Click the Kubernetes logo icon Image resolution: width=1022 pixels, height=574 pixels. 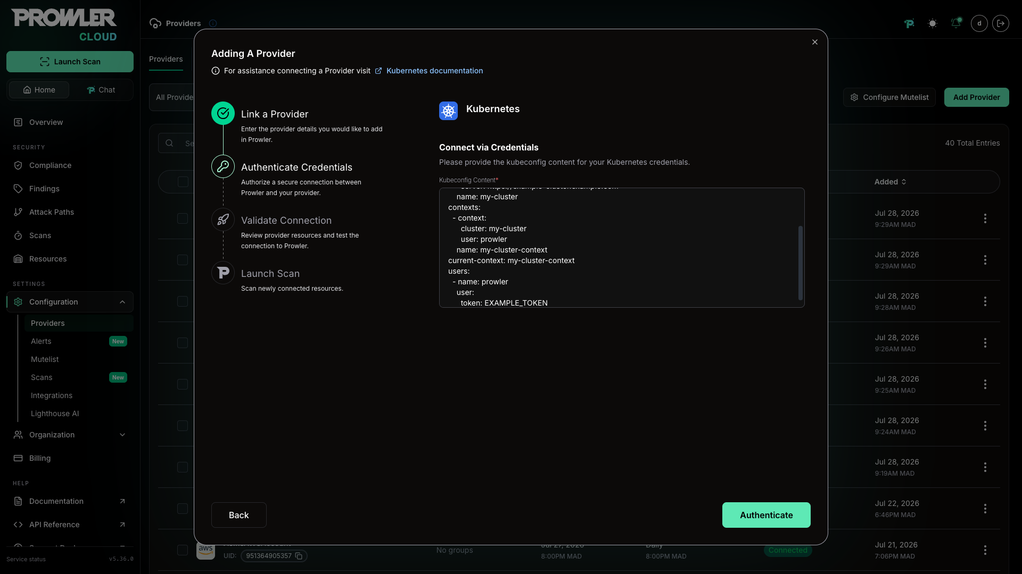point(448,111)
